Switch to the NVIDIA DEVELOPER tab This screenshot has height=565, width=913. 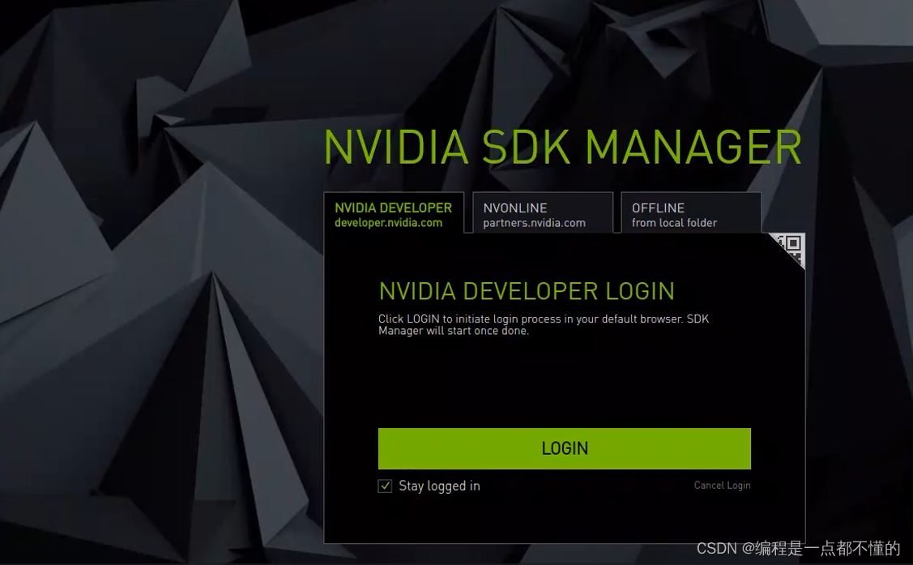[x=394, y=212]
